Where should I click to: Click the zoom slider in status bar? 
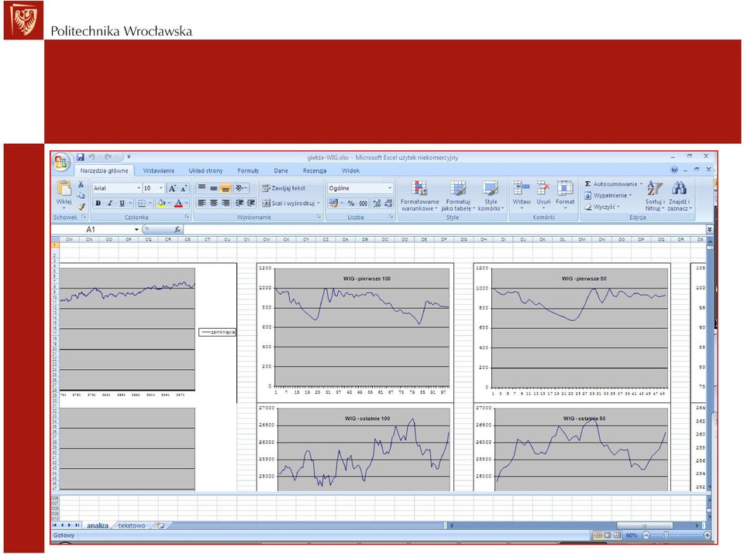(665, 535)
